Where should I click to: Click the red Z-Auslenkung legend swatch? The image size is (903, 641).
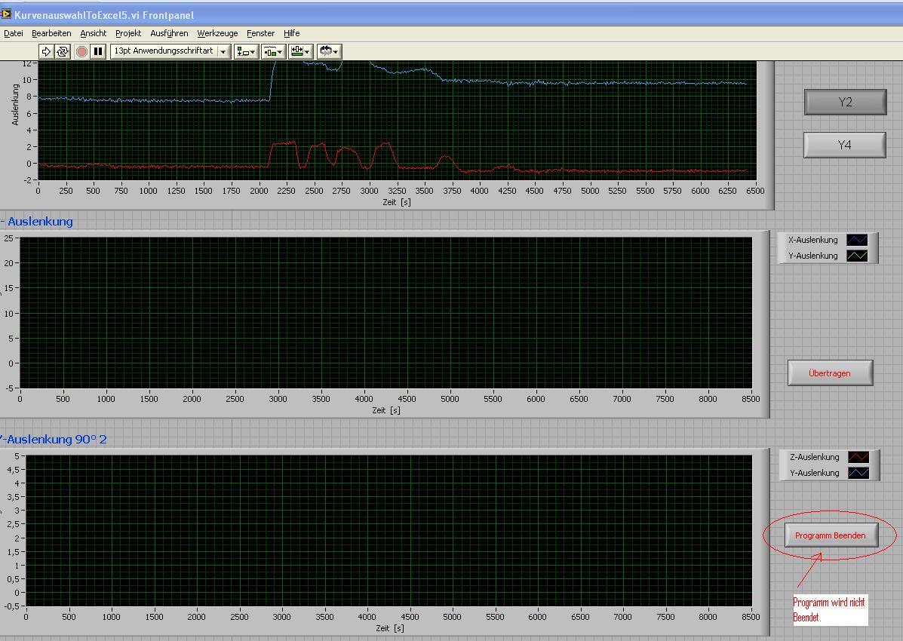pyautogui.click(x=858, y=457)
